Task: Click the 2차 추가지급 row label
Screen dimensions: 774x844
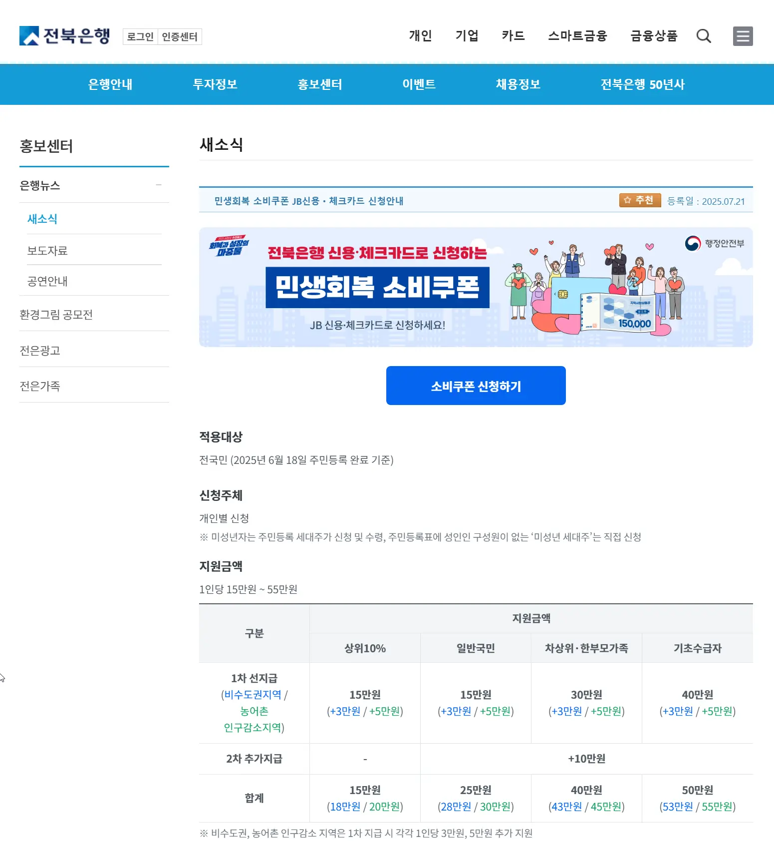Action: (254, 759)
